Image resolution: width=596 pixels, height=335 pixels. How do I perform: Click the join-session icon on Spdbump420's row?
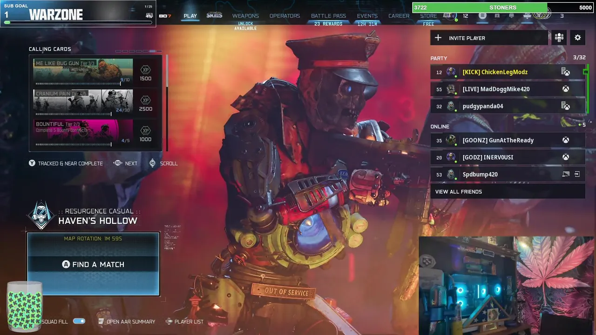(577, 174)
